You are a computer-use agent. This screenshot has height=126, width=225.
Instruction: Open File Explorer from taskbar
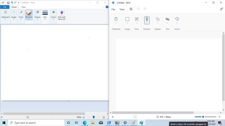93,123
